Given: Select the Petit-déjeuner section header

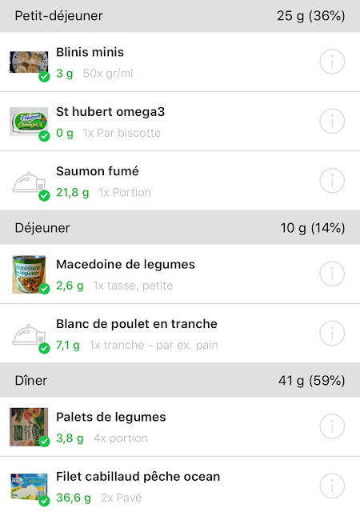Looking at the screenshot, I should (x=180, y=16).
